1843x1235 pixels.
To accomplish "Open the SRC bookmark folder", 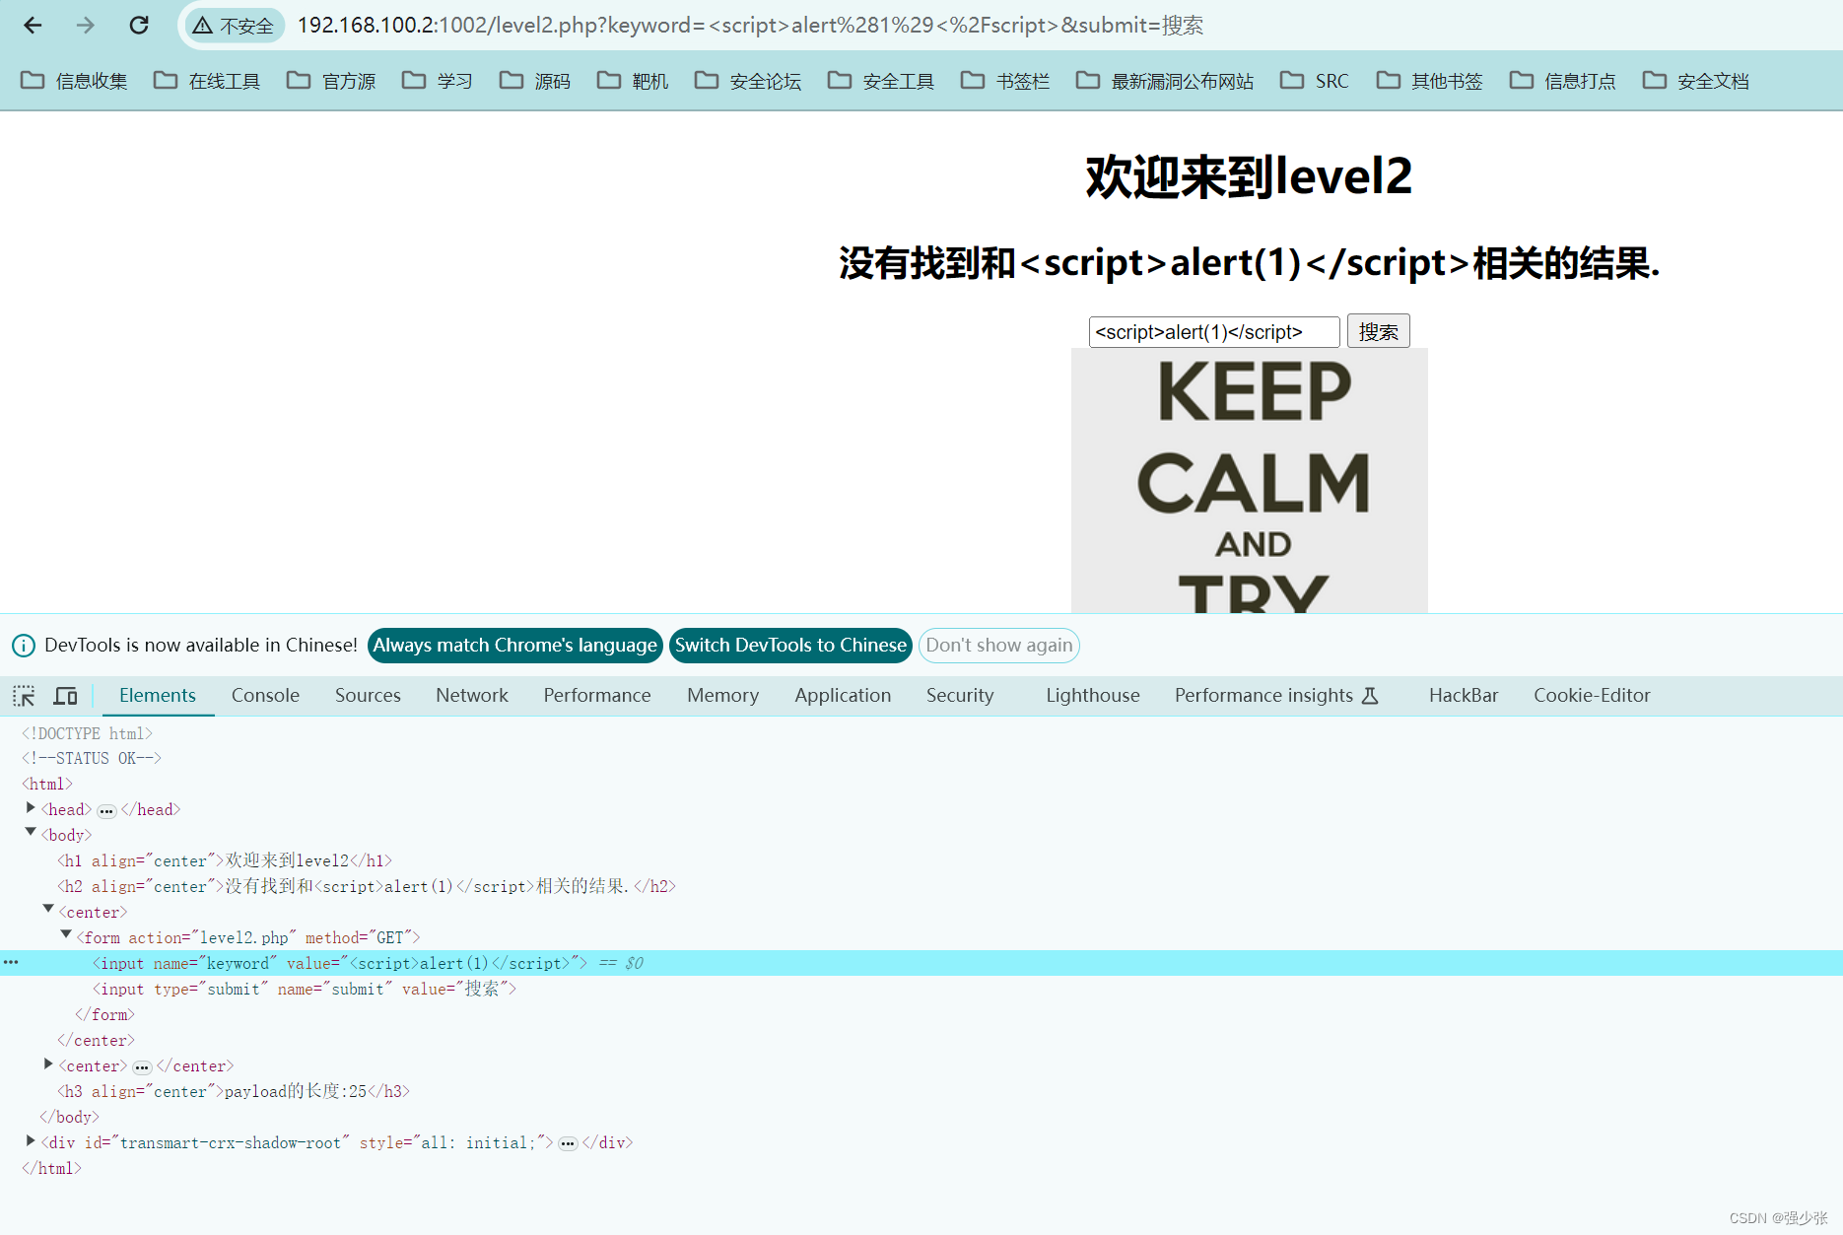I will (1314, 81).
